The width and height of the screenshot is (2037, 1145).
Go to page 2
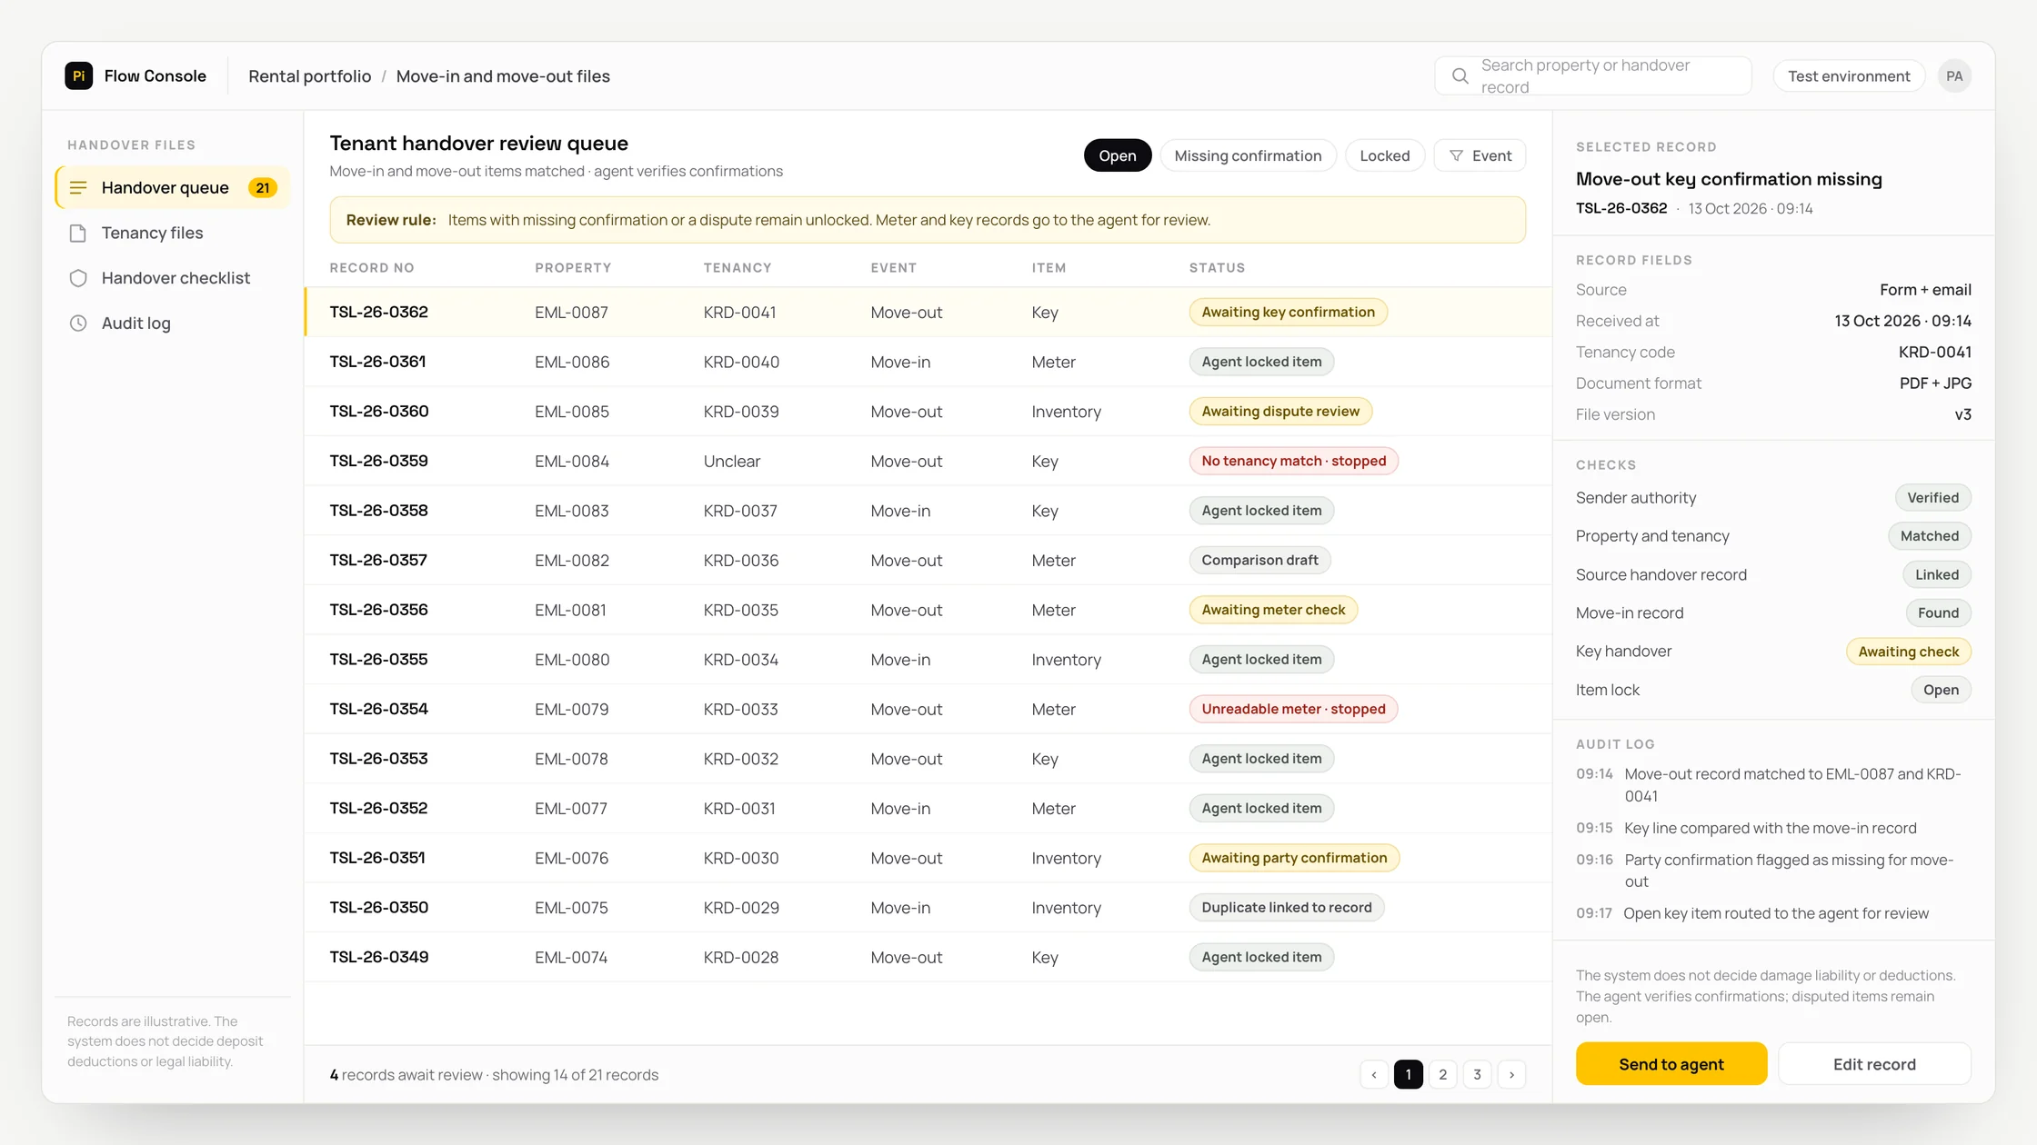click(x=1442, y=1075)
